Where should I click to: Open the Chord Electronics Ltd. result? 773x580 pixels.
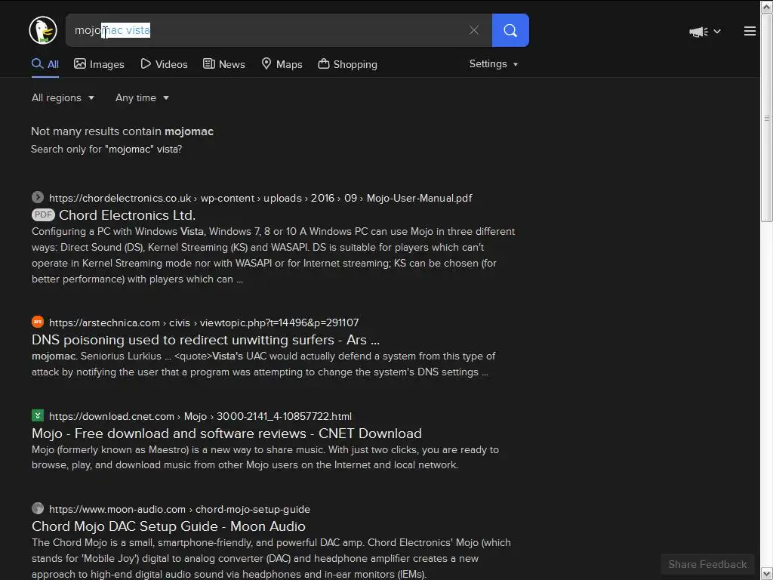point(127,215)
